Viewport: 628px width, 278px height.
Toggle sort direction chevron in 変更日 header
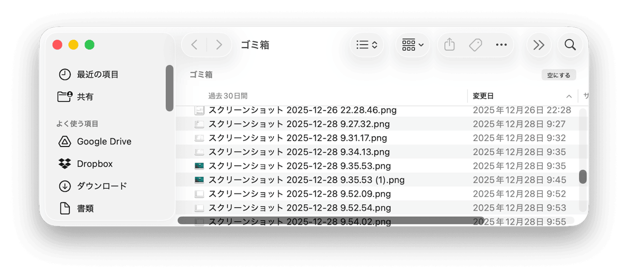coord(569,96)
